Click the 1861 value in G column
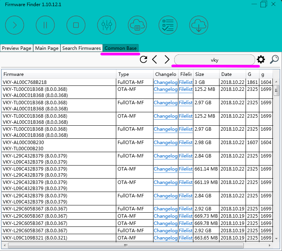 pyautogui.click(x=252, y=82)
